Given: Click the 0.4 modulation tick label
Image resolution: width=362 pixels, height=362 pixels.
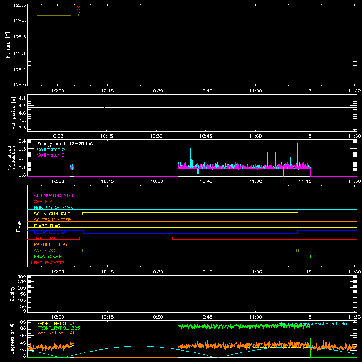Looking at the screenshot, I should [x=22, y=141].
